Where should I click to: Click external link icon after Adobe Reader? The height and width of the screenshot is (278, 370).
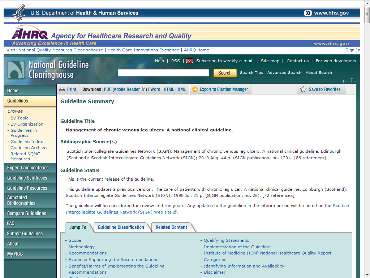[143, 89]
